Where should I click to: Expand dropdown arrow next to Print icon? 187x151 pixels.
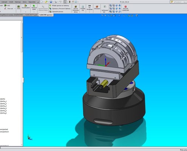click(x=58, y=2)
